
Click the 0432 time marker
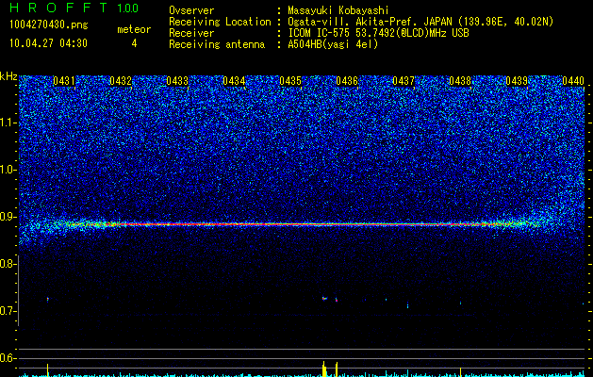click(x=121, y=81)
